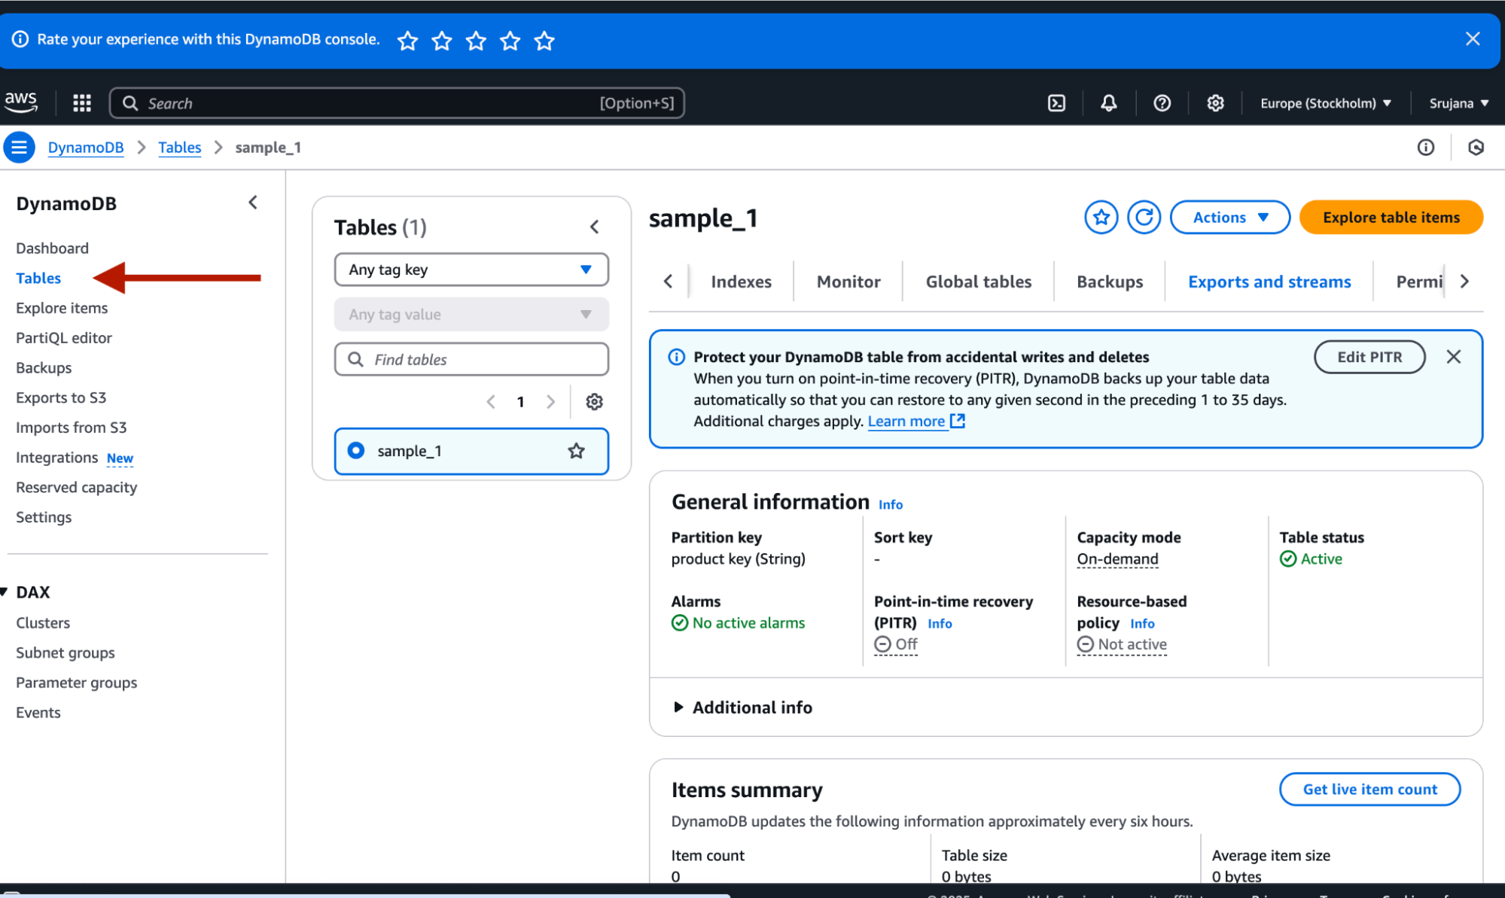The width and height of the screenshot is (1505, 898).
Task: Switch to the Backups tab
Action: tap(1110, 282)
